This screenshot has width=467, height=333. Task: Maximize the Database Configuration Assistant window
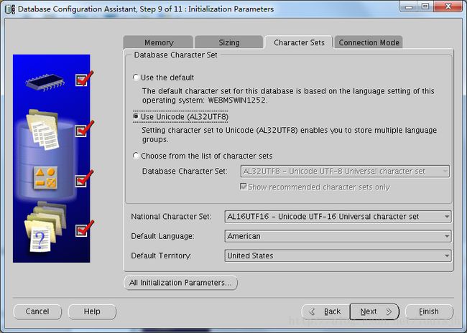coord(425,6)
